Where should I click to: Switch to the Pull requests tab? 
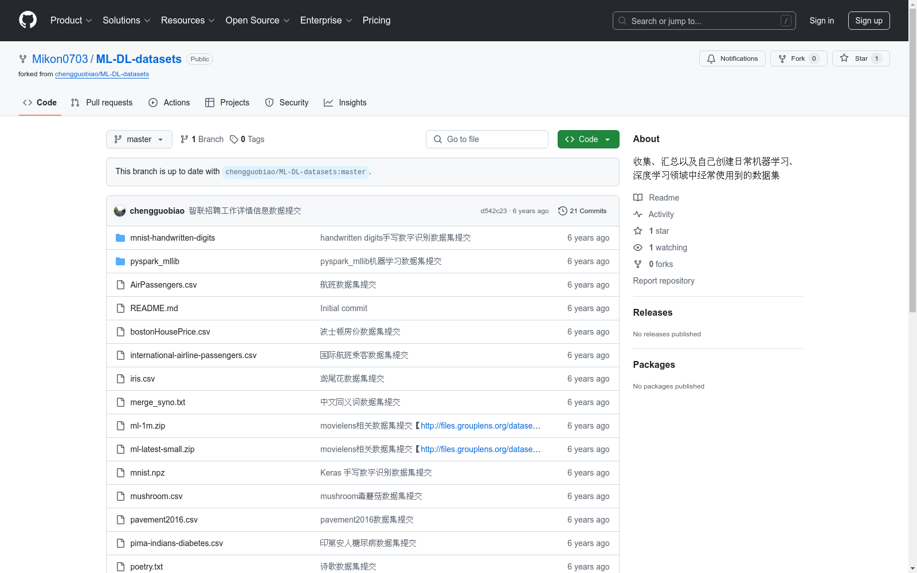coord(101,103)
